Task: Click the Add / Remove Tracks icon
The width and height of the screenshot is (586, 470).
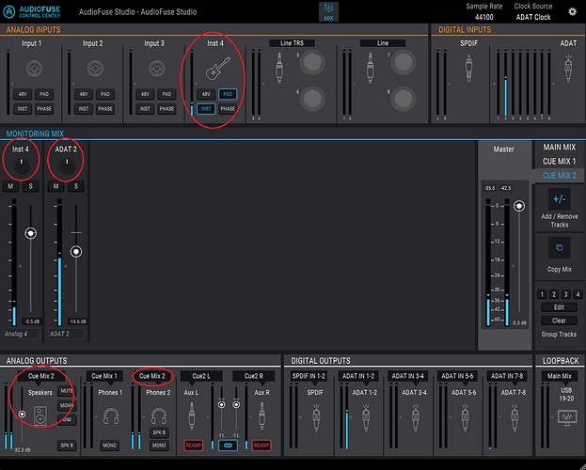Action: coord(559,199)
